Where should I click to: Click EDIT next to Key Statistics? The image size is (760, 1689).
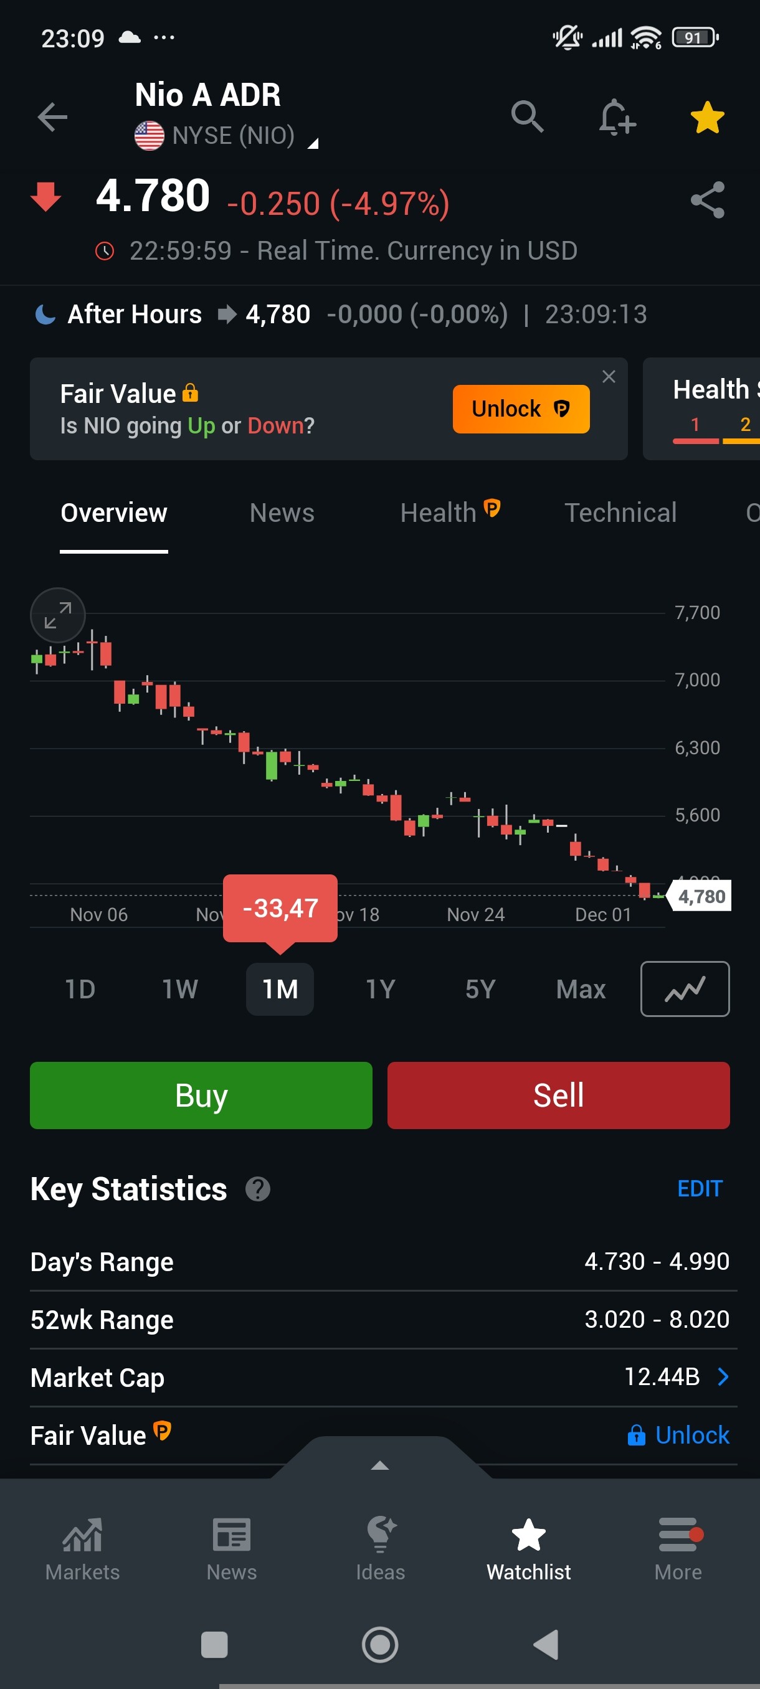(699, 1189)
